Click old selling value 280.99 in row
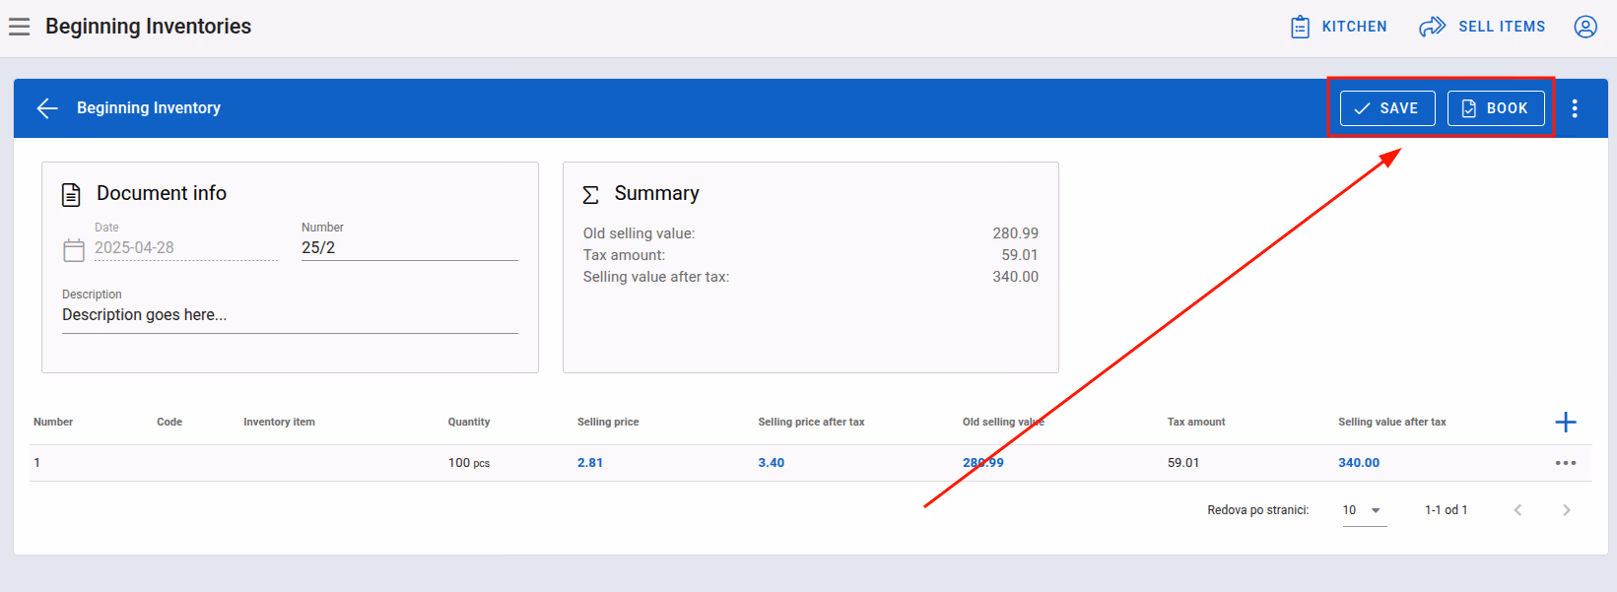The height and width of the screenshot is (592, 1617). (x=983, y=463)
